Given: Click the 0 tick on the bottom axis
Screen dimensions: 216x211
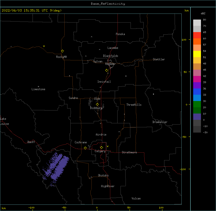Looking at the screenshot, I should 97,208.
